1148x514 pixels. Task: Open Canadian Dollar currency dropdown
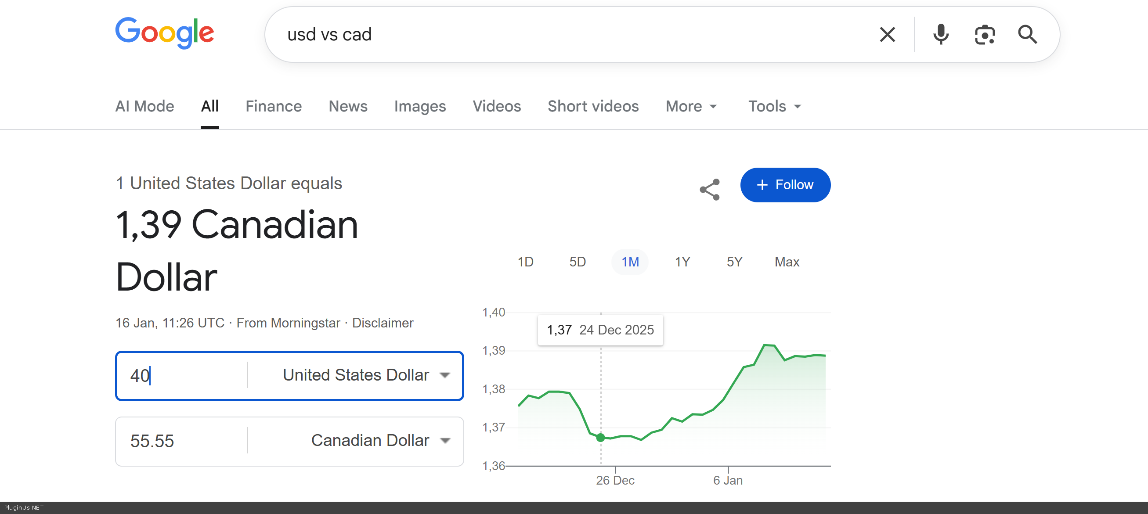tap(380, 441)
